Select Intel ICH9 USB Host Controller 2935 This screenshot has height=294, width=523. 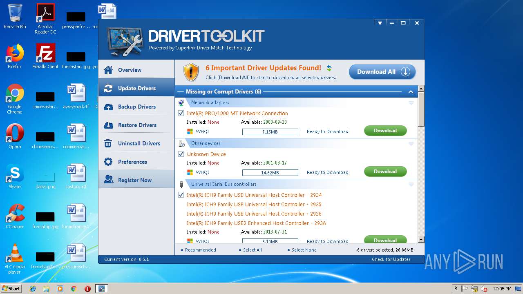(x=254, y=204)
